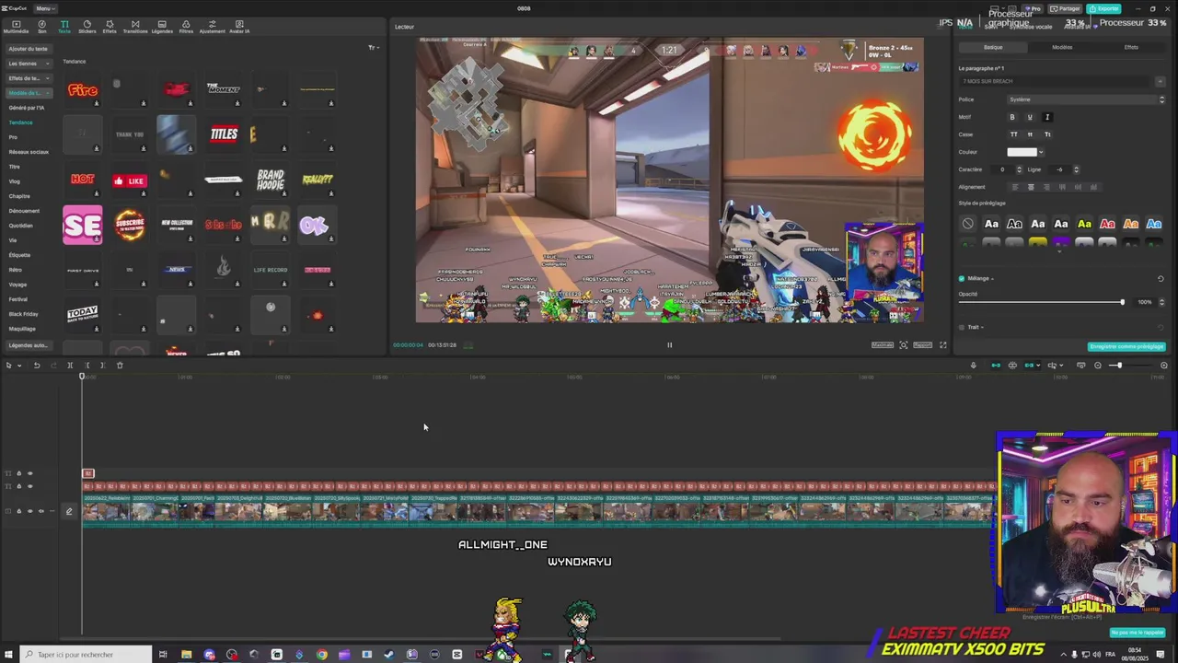This screenshot has width=1178, height=663.
Task: Open the Windows Task View icon
Action: [x=163, y=655]
